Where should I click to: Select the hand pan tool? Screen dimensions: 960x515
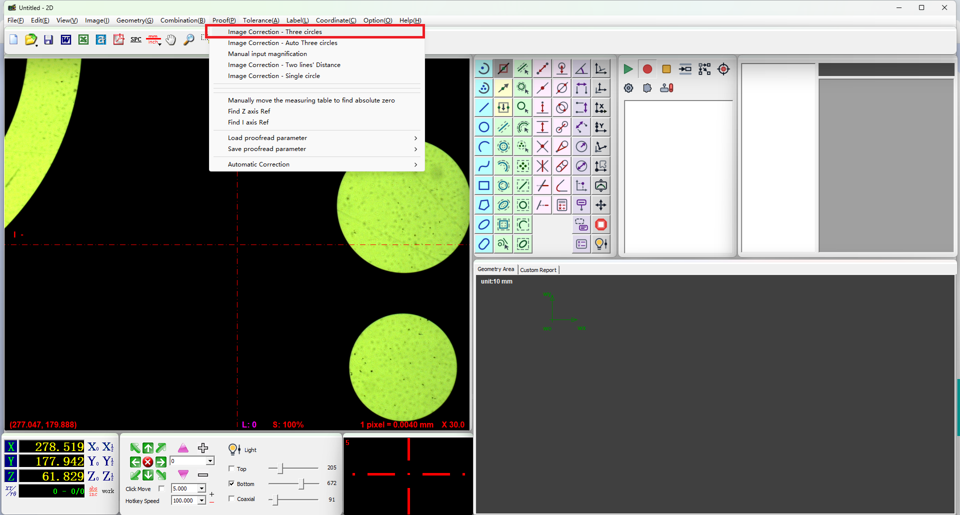171,40
